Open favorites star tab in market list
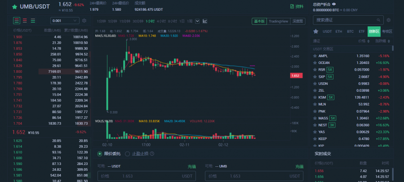 [x=315, y=32]
